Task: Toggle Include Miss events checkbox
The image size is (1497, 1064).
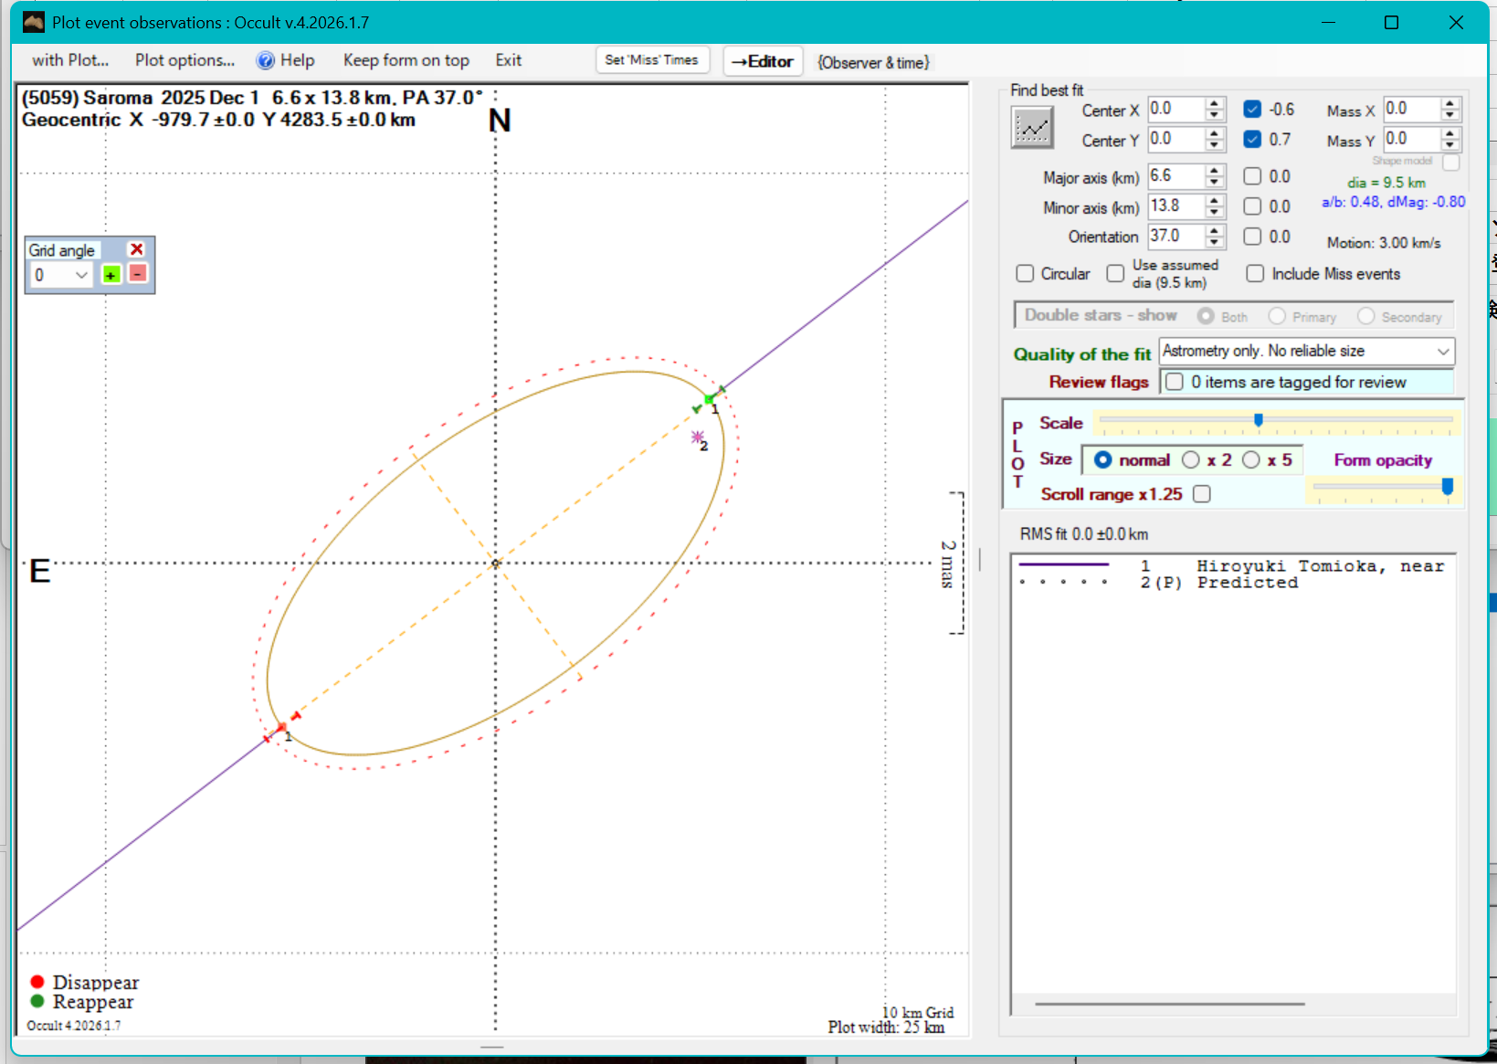Action: (1256, 274)
